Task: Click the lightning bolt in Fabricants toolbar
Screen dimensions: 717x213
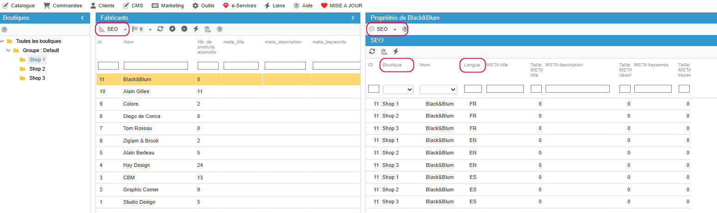Action: tap(196, 29)
